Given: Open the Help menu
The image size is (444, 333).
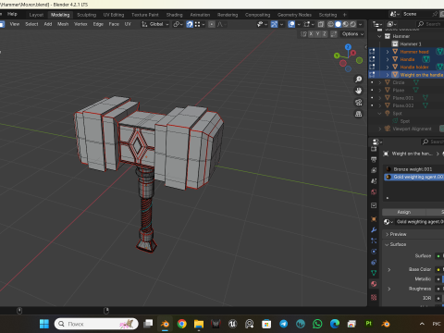Looking at the screenshot, I should [x=12, y=14].
